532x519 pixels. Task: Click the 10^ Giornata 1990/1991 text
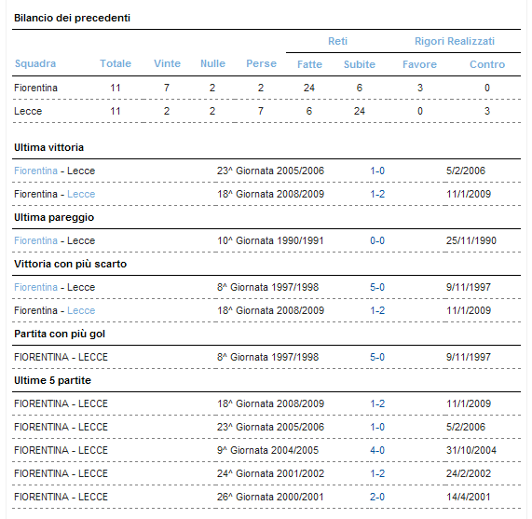point(270,240)
